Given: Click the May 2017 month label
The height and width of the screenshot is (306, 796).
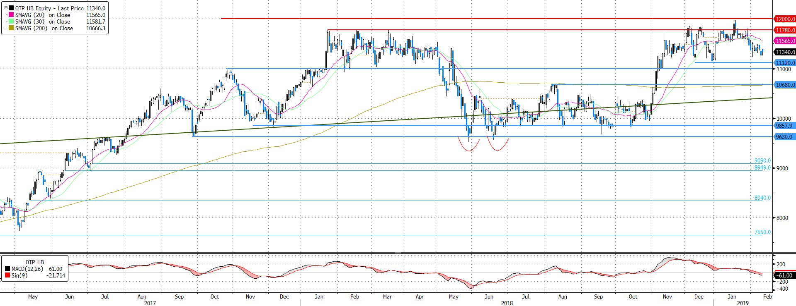Looking at the screenshot, I should coord(33,296).
